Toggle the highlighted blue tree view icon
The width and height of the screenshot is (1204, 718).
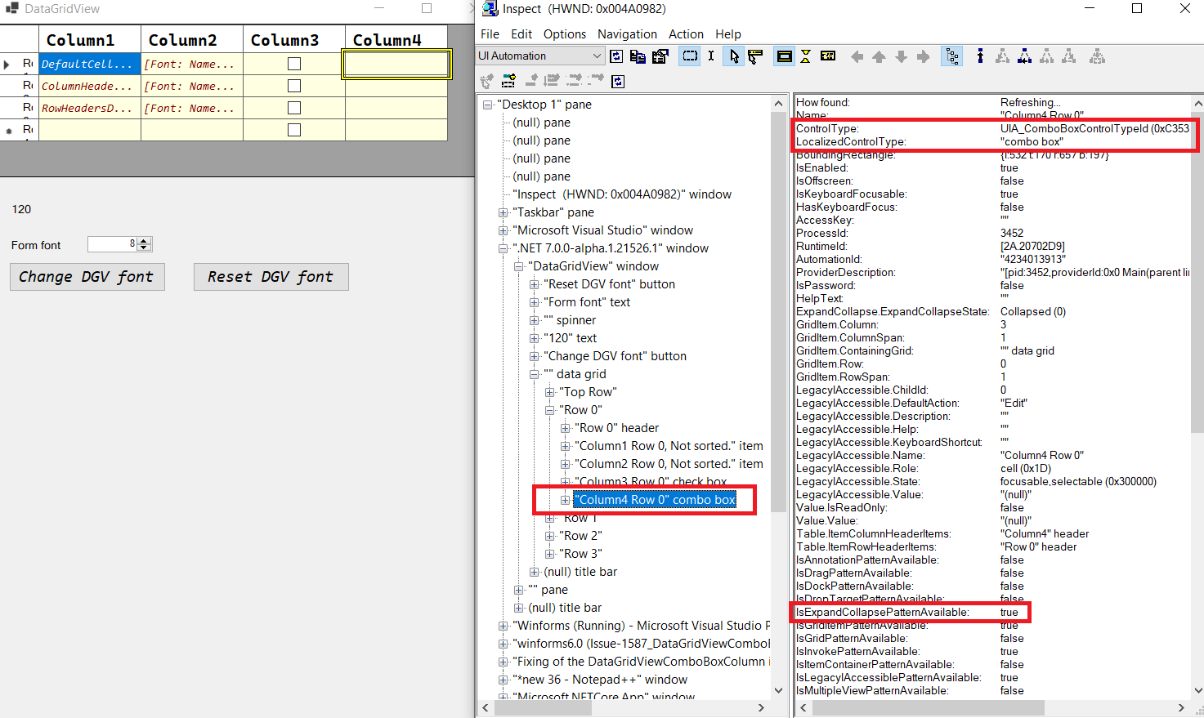tap(952, 56)
